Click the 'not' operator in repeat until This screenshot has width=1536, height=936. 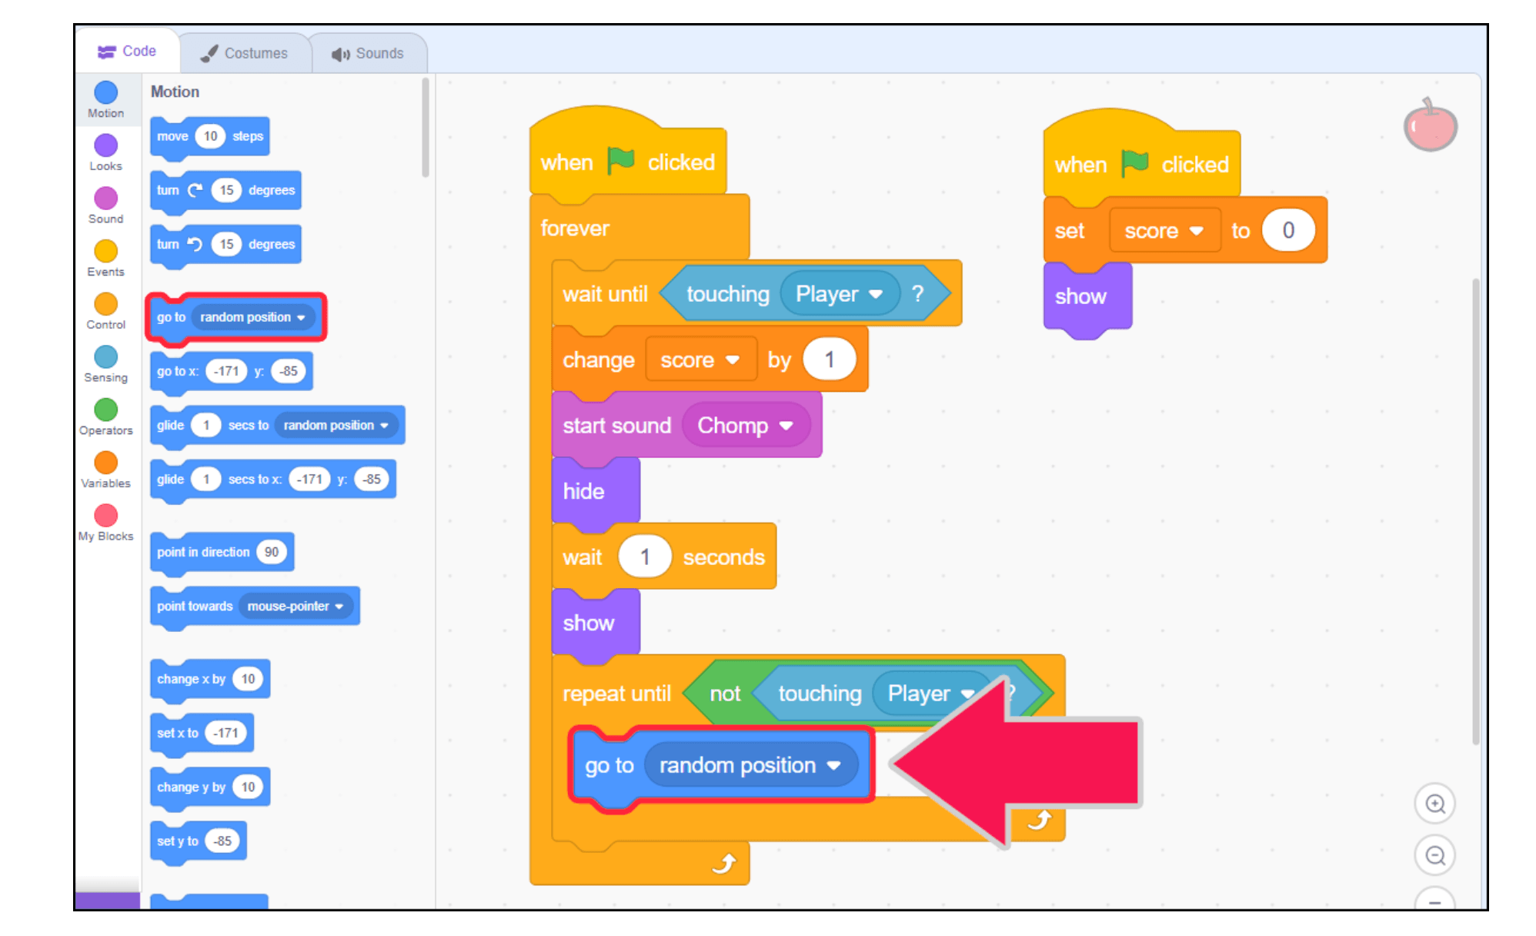point(725,694)
